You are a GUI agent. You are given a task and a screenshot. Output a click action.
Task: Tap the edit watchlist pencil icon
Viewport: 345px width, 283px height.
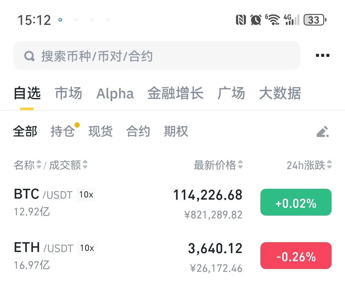[x=323, y=132]
